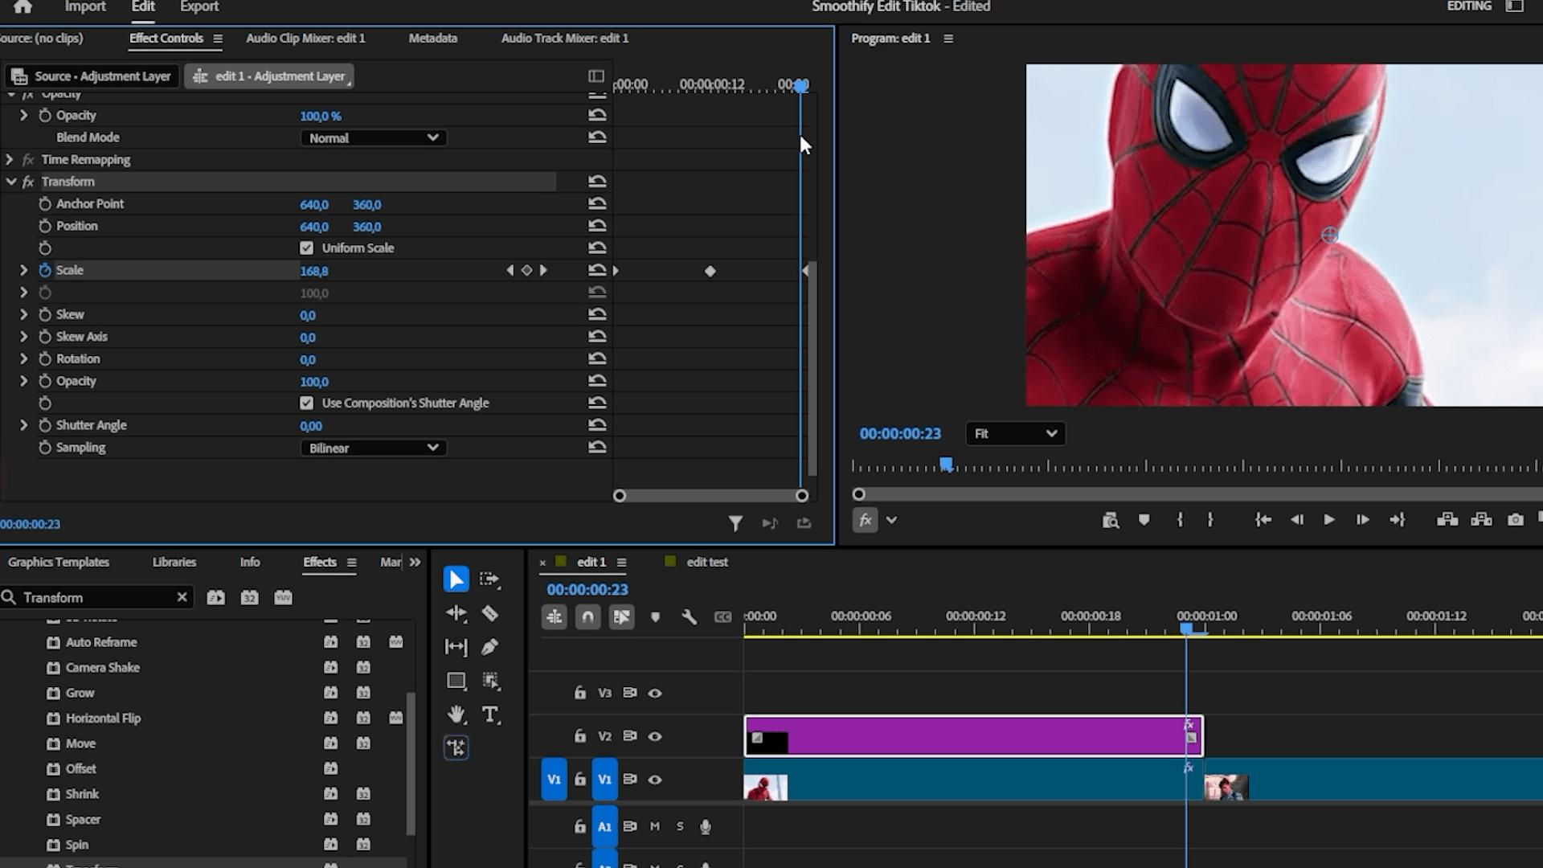
Task: Open timeline wrench display settings
Action: [x=689, y=617]
